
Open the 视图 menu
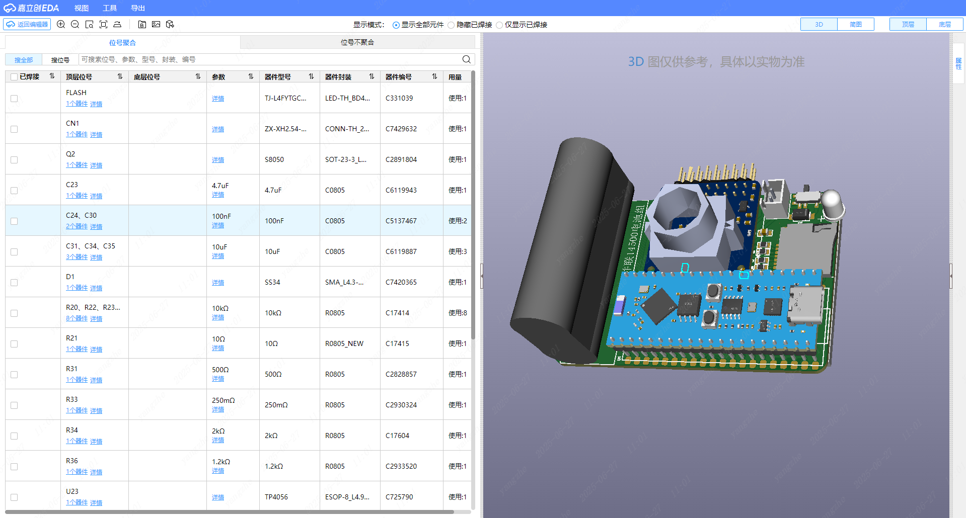tap(82, 8)
